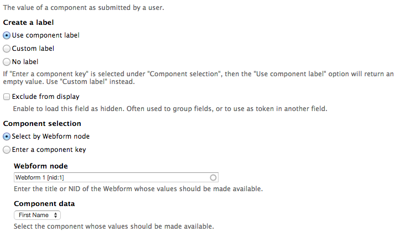Select the 'Select by Webform node' radio button
Screen dimensions: 400x237
pos(7,136)
